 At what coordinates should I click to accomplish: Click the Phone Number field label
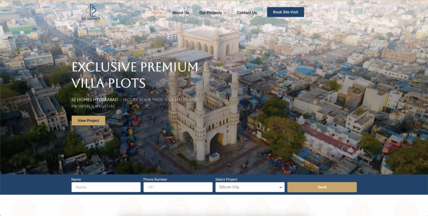coord(154,179)
